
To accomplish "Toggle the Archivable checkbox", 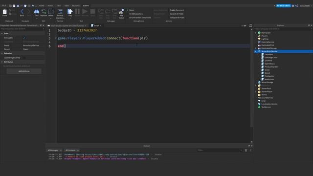I will click(24, 38).
